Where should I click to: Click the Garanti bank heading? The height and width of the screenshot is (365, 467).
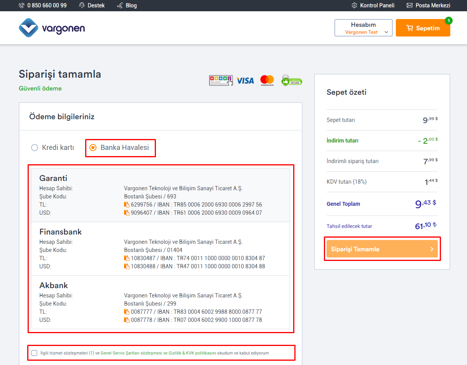pyautogui.click(x=53, y=178)
